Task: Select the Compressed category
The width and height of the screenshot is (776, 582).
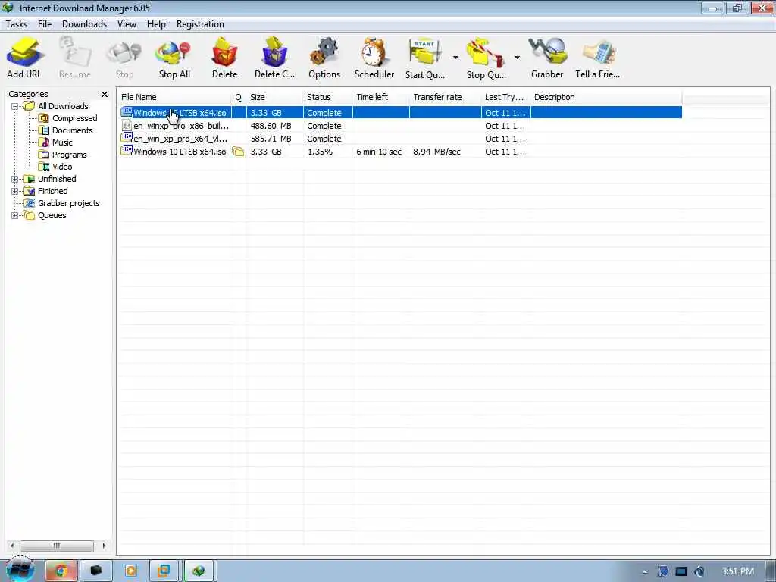Action: click(x=74, y=118)
